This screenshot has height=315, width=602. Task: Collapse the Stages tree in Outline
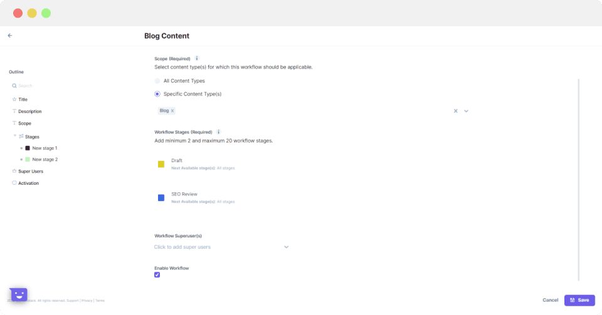[x=14, y=136]
